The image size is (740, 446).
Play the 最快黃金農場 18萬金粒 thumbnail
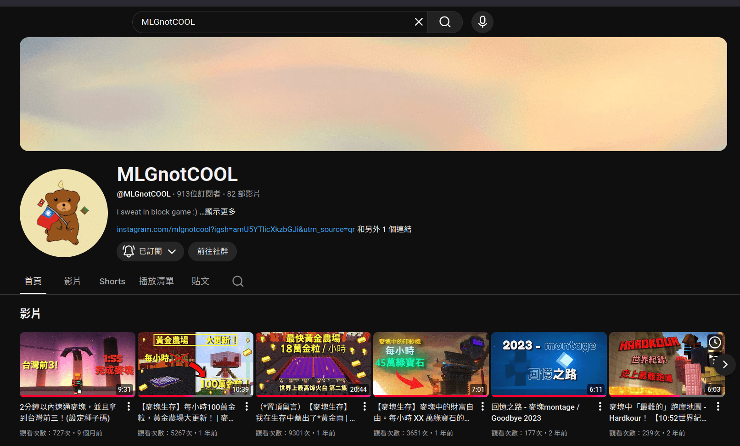coord(314,365)
